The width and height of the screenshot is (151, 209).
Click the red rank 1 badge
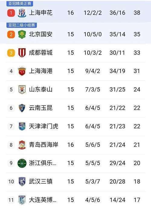(11, 13)
